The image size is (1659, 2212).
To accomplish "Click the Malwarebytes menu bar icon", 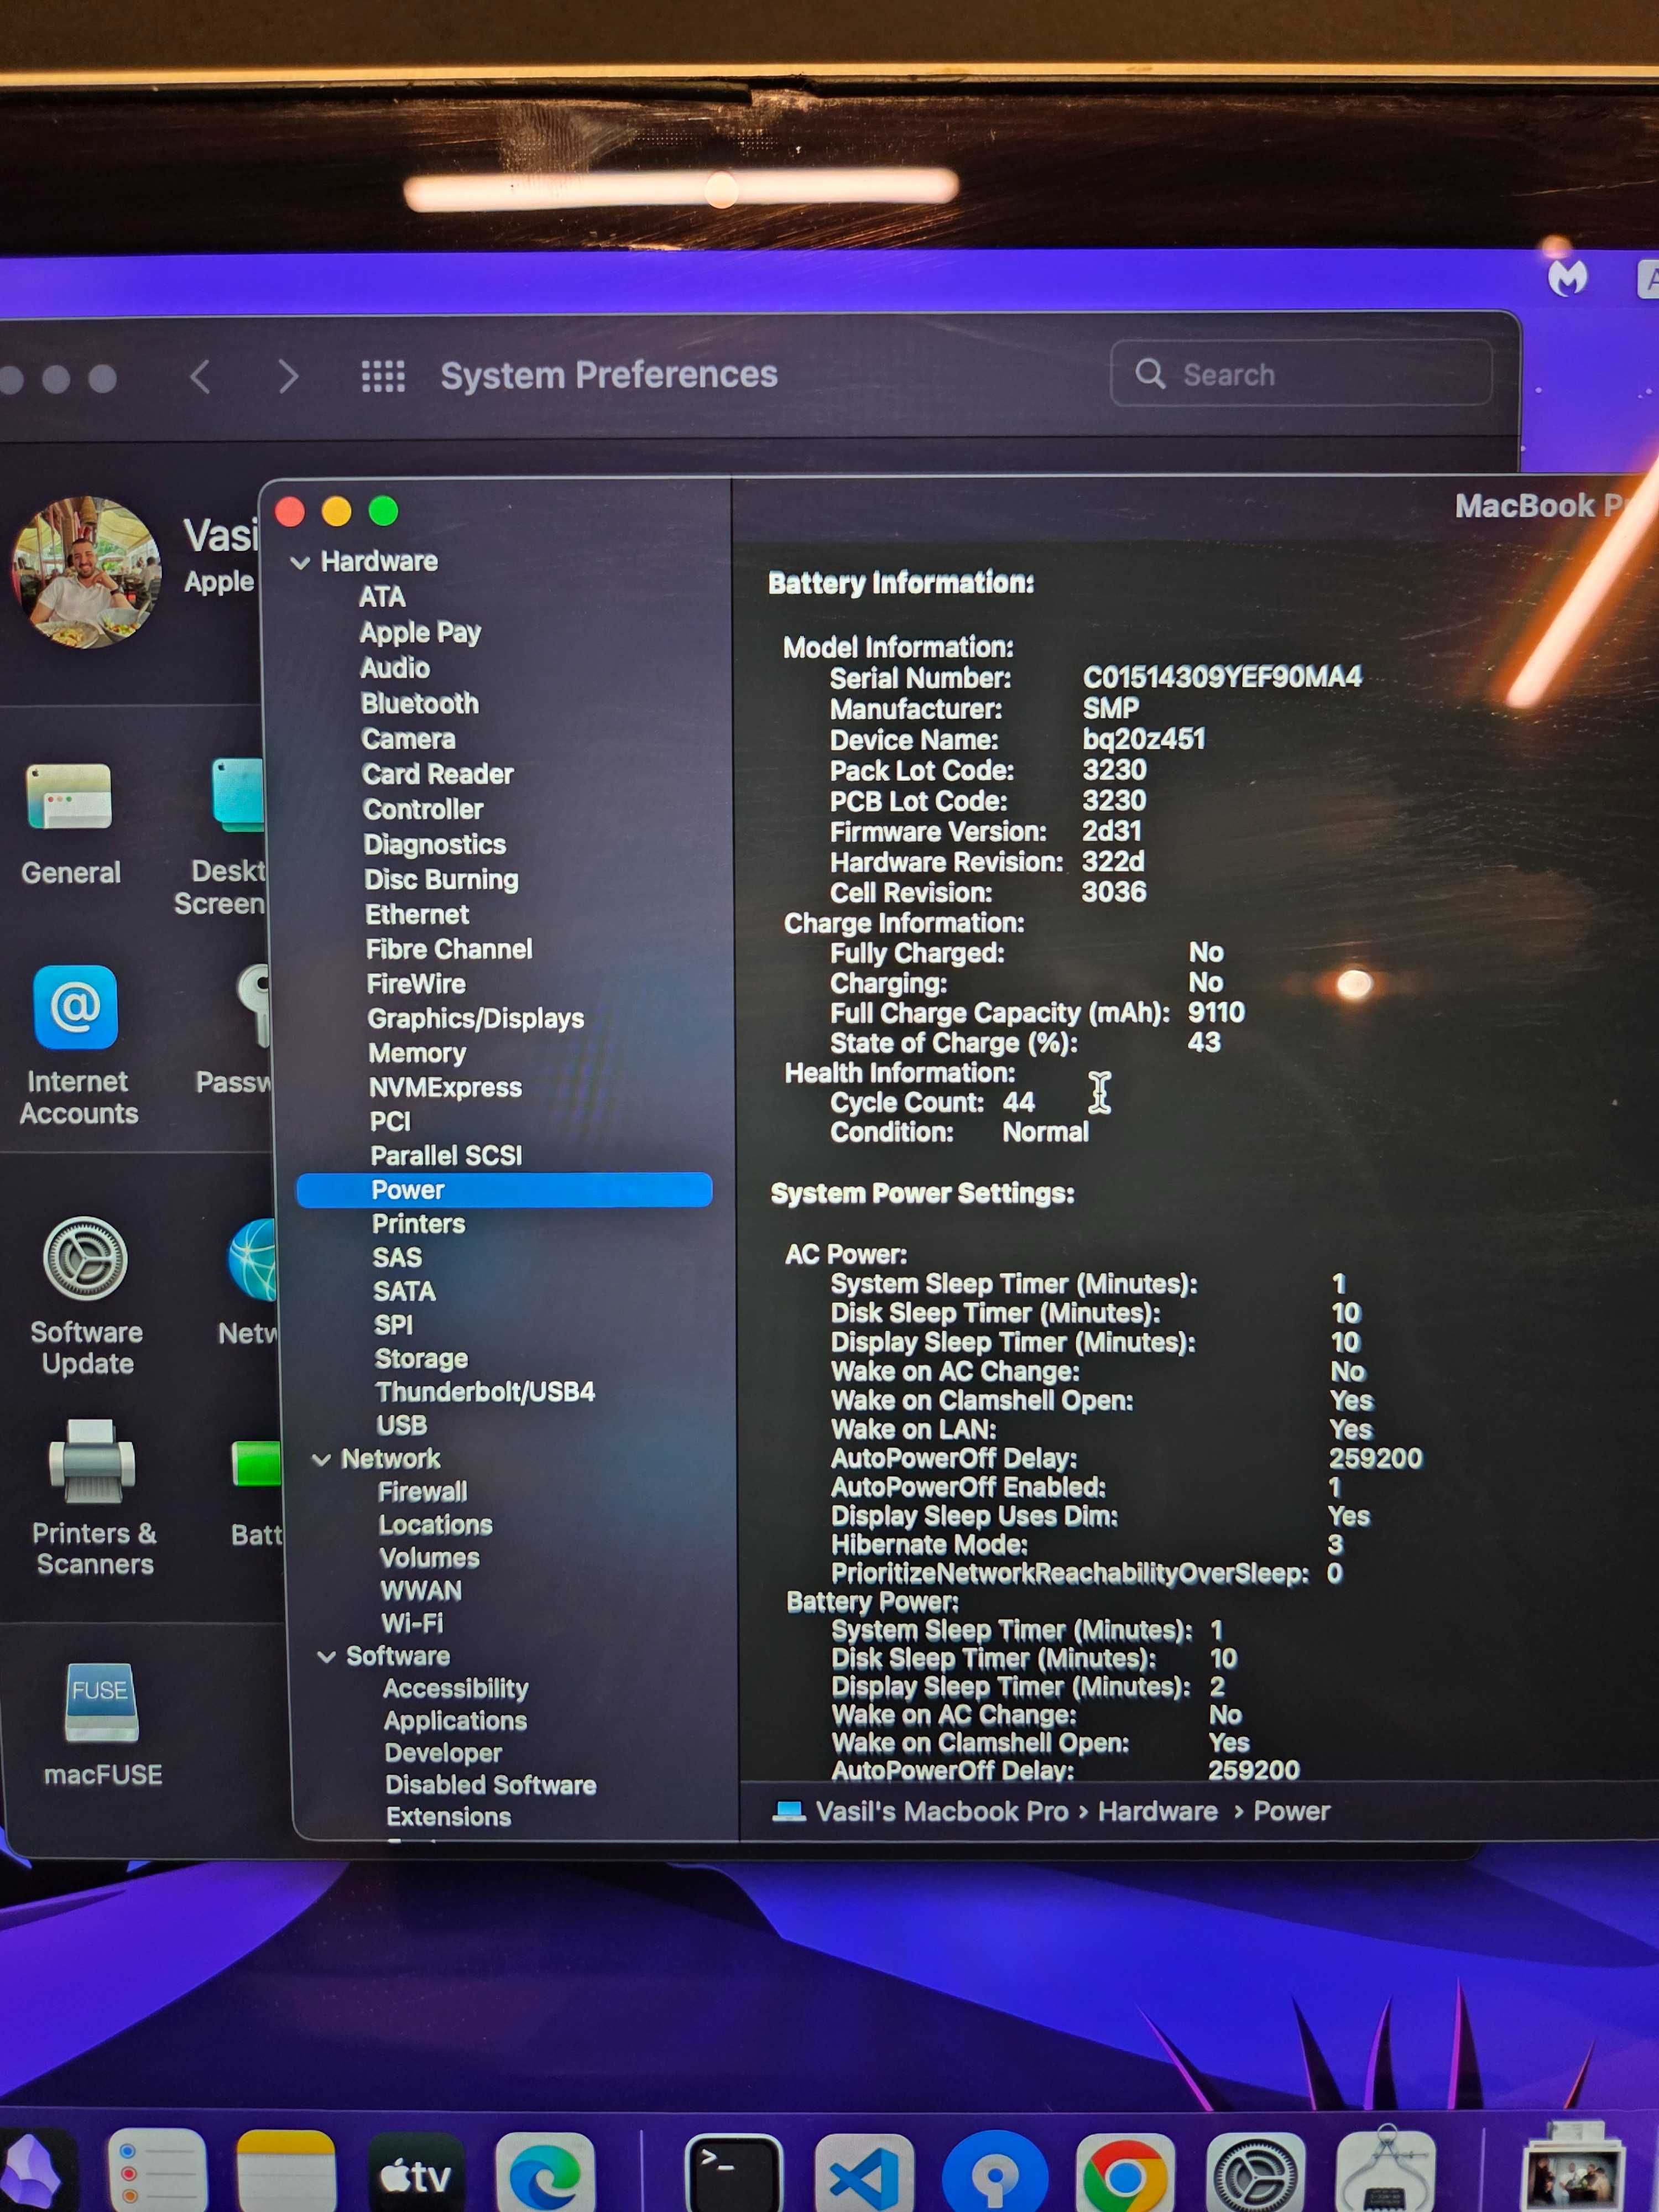I will [x=1567, y=277].
